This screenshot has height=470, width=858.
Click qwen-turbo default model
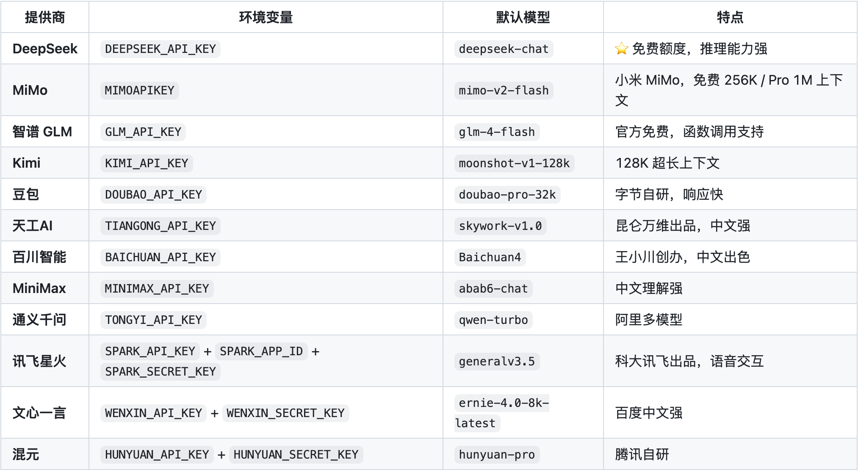(493, 320)
